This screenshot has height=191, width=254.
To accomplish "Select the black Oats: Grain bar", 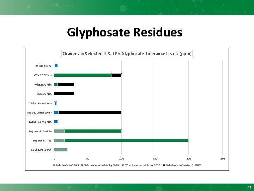I will [x=64, y=94].
